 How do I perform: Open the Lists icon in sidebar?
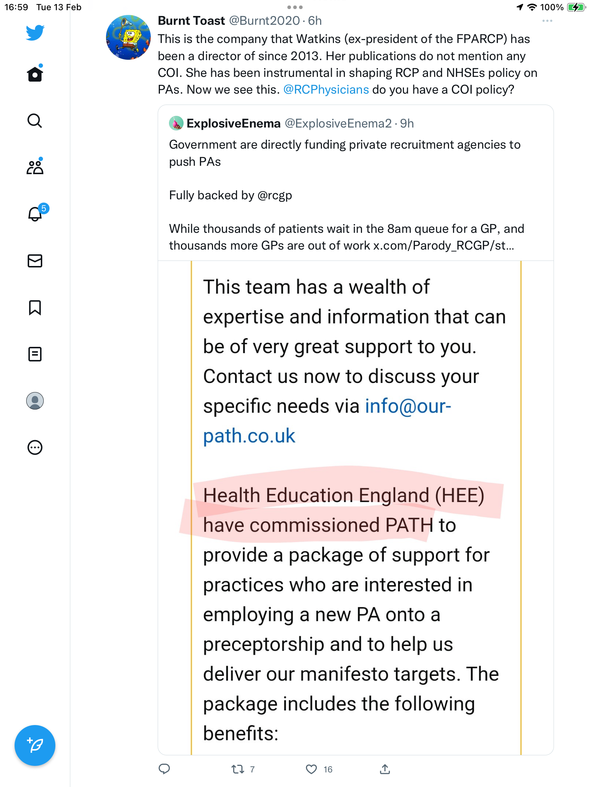click(x=35, y=354)
